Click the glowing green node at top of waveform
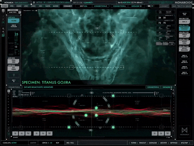194x146 pixels. (113, 96)
